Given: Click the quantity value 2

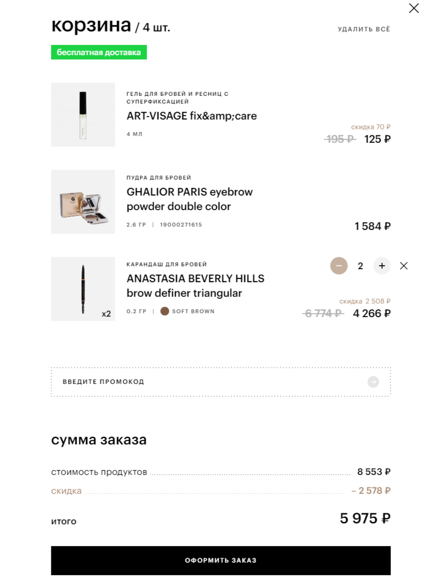Looking at the screenshot, I should click(x=360, y=266).
